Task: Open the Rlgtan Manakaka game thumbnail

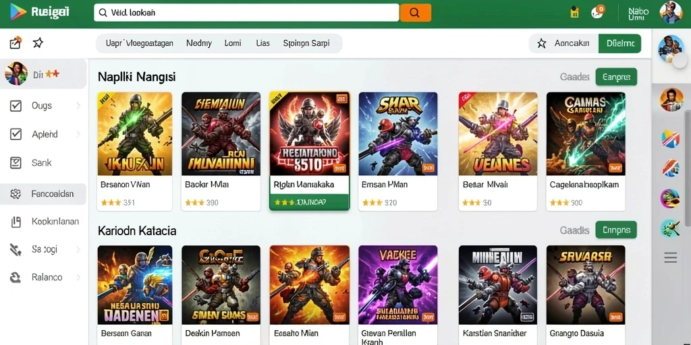Action: (x=309, y=134)
